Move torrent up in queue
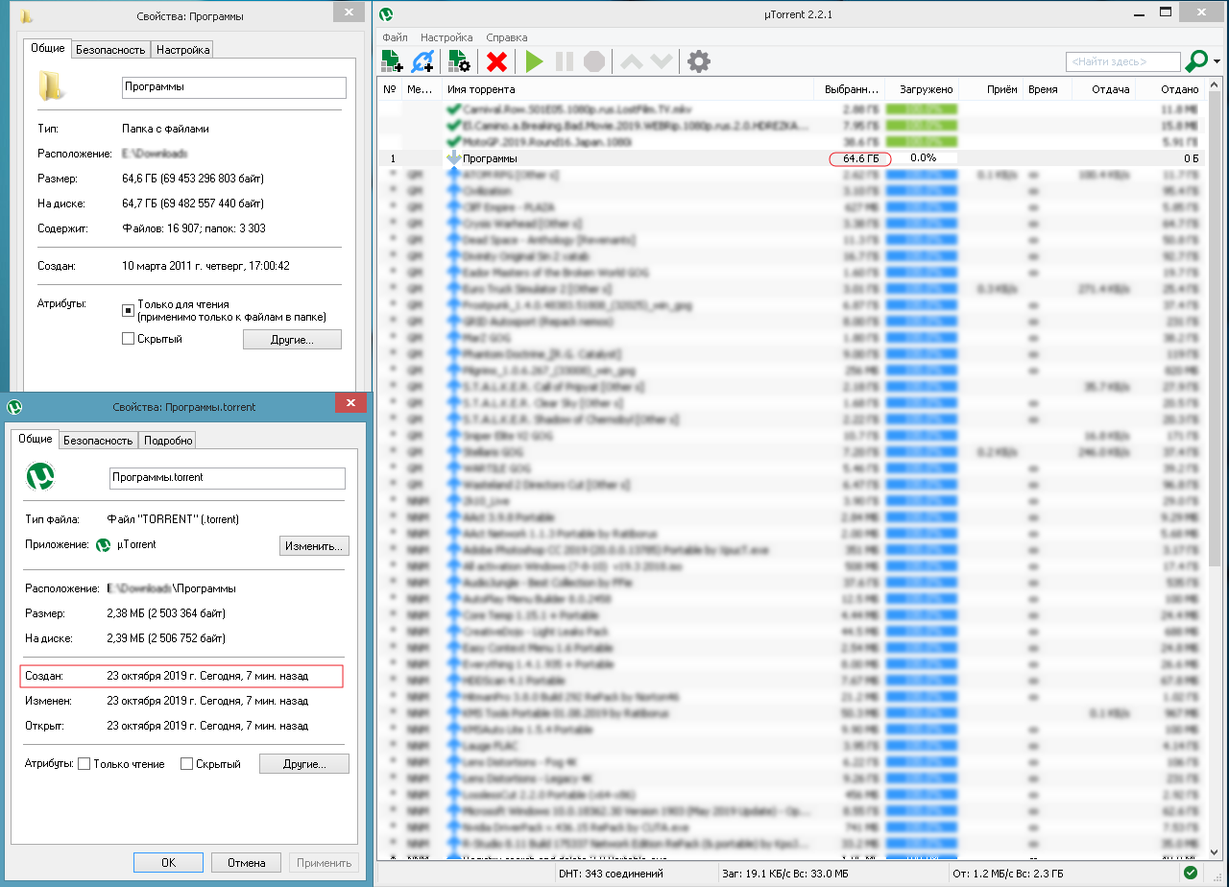This screenshot has width=1229, height=887. tap(631, 61)
